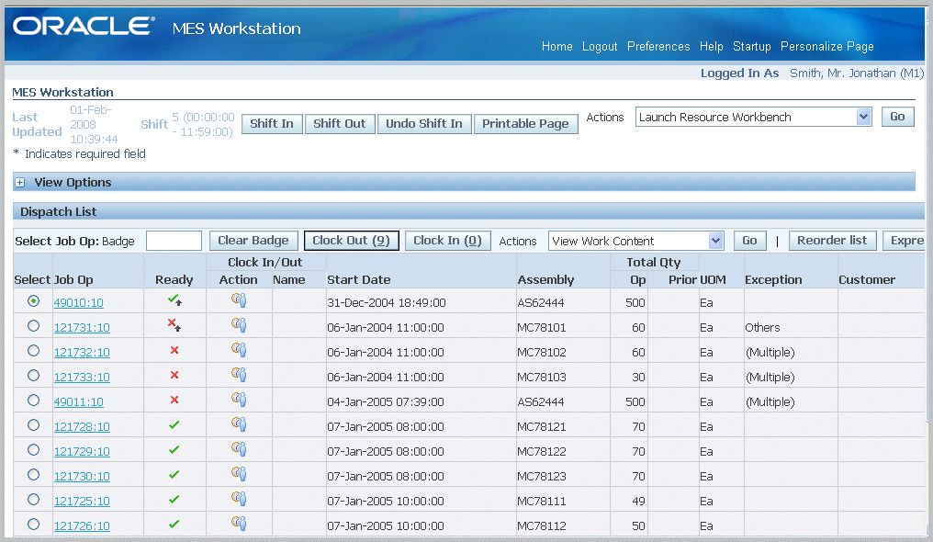Click clock in/out action icon for job 49011:10

(239, 400)
